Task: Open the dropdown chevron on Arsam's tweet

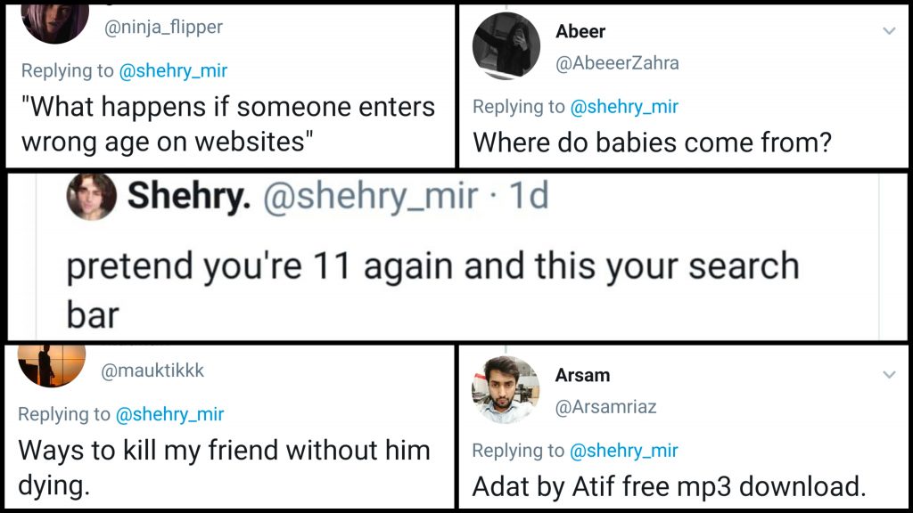Action: click(888, 374)
